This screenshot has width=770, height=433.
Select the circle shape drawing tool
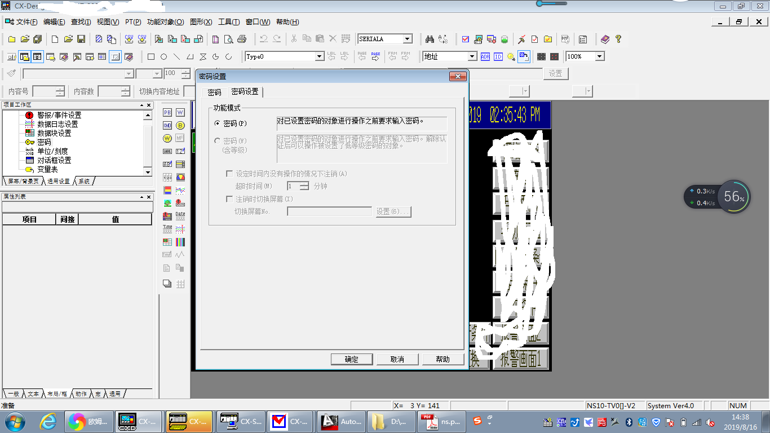tap(164, 57)
